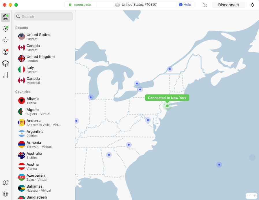Click the Bermuda server dot in ocean

coord(219,165)
